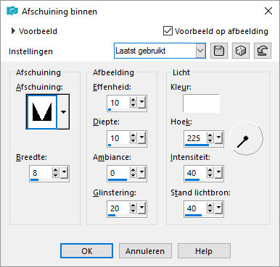Click the light angle dial control
The image size is (280, 267).
click(x=246, y=138)
